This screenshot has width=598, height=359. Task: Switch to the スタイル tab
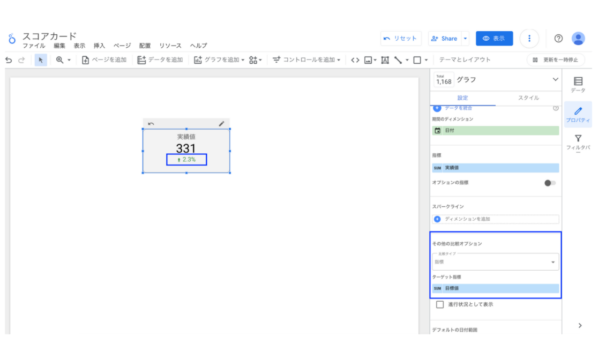pos(528,98)
